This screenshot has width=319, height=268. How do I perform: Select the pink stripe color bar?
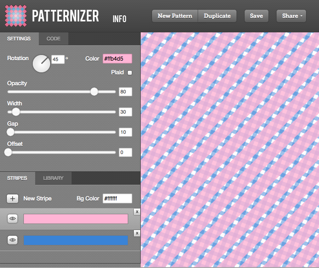click(x=76, y=219)
